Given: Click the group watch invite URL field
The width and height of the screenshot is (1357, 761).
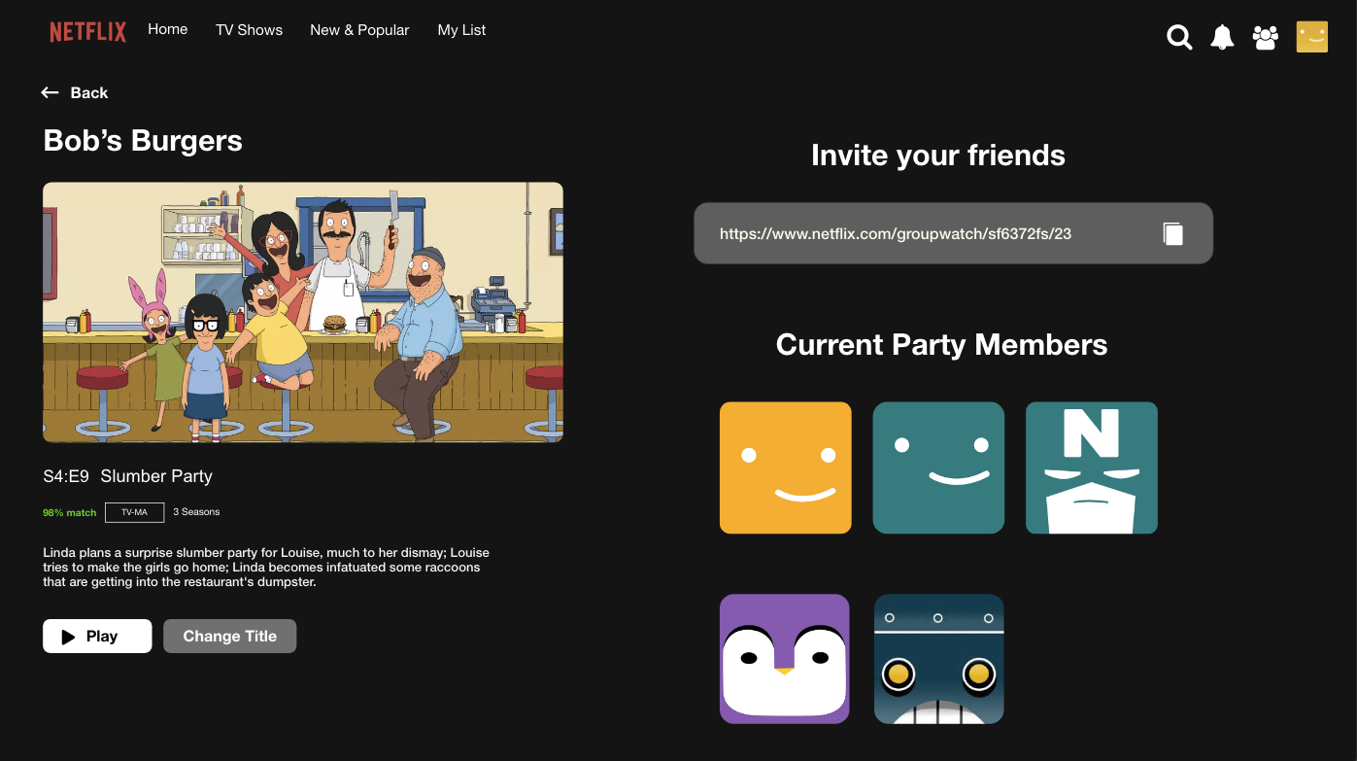Looking at the screenshot, I should 953,233.
